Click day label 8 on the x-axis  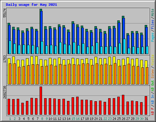click(42, 119)
